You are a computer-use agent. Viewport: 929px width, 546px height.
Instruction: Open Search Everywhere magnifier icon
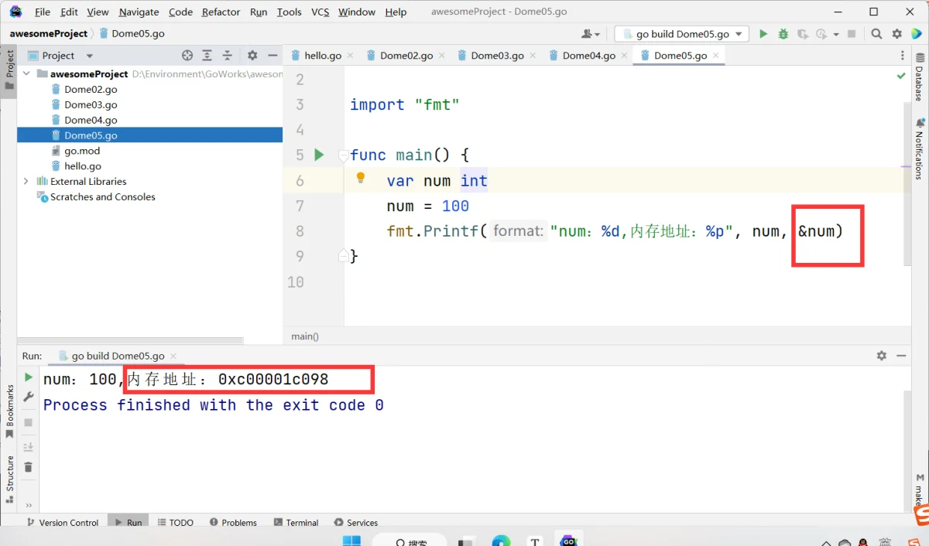coord(876,34)
